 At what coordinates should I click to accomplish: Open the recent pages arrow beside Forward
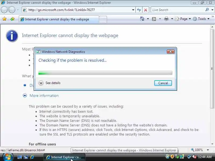point(18,10)
